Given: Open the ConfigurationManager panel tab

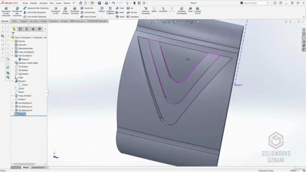Looking at the screenshot, I should click(27, 29).
